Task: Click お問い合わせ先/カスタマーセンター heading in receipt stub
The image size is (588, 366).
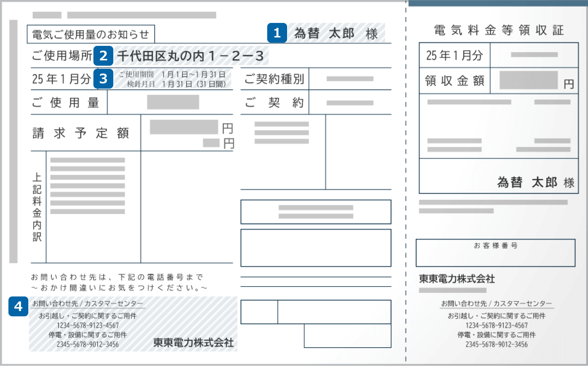Action: coord(497,304)
